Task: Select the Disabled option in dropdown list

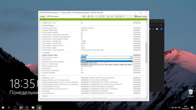Action: (x=107, y=60)
